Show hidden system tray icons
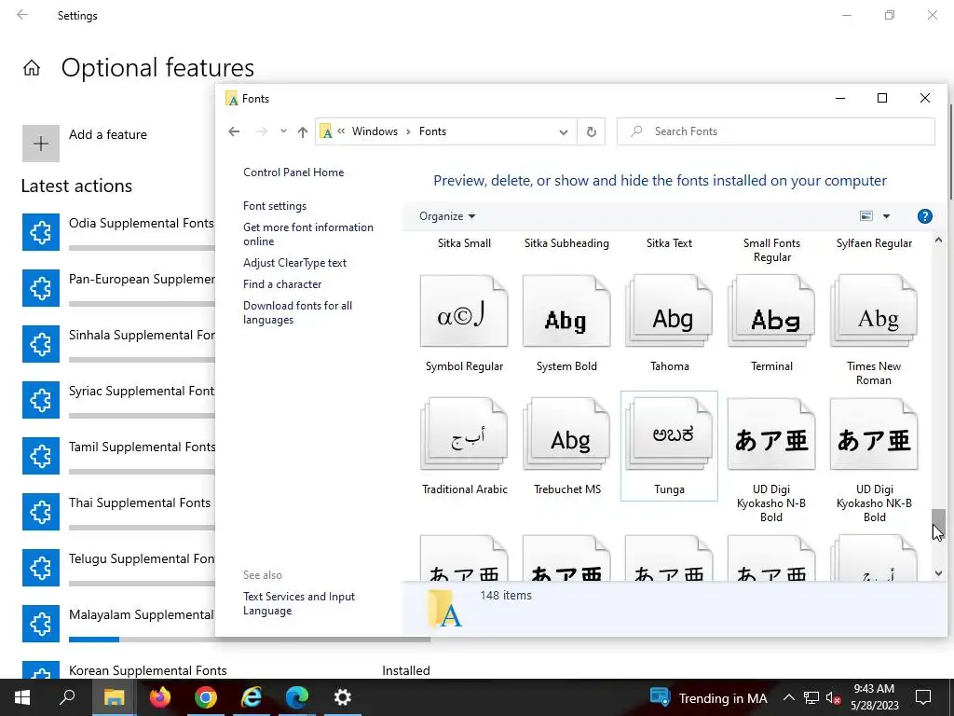Viewport: 954px width, 716px height. pyautogui.click(x=788, y=697)
